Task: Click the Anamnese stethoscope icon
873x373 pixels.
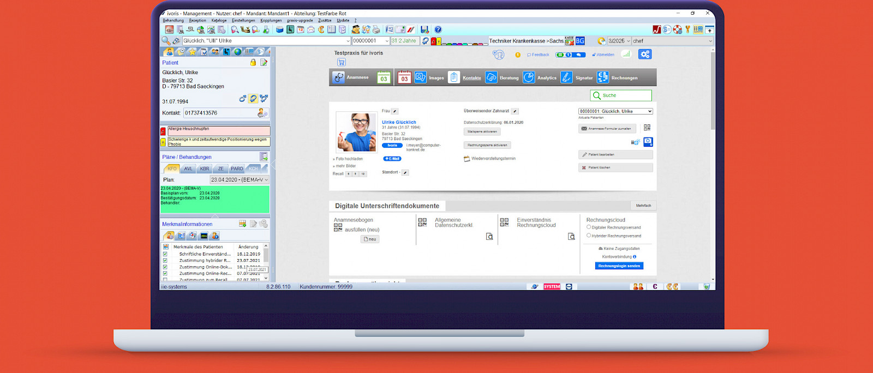Action: click(x=339, y=77)
